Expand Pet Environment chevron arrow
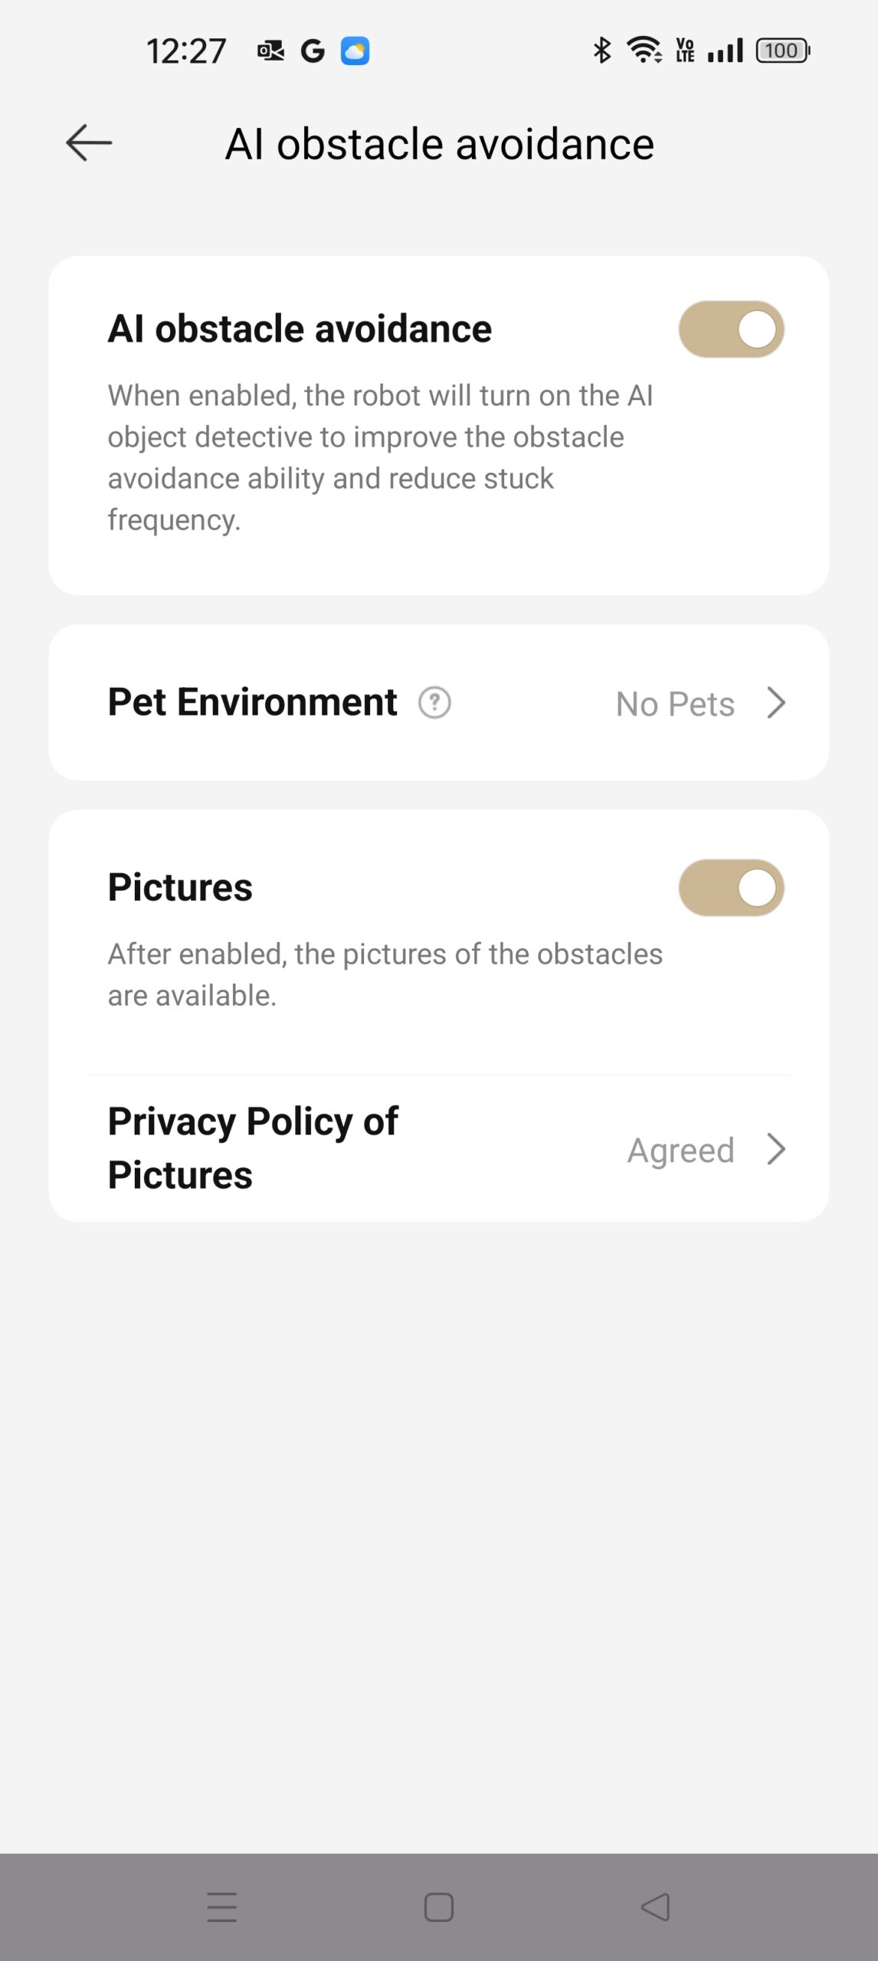 tap(776, 702)
